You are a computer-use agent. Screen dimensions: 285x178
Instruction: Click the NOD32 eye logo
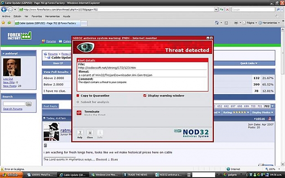(85, 47)
